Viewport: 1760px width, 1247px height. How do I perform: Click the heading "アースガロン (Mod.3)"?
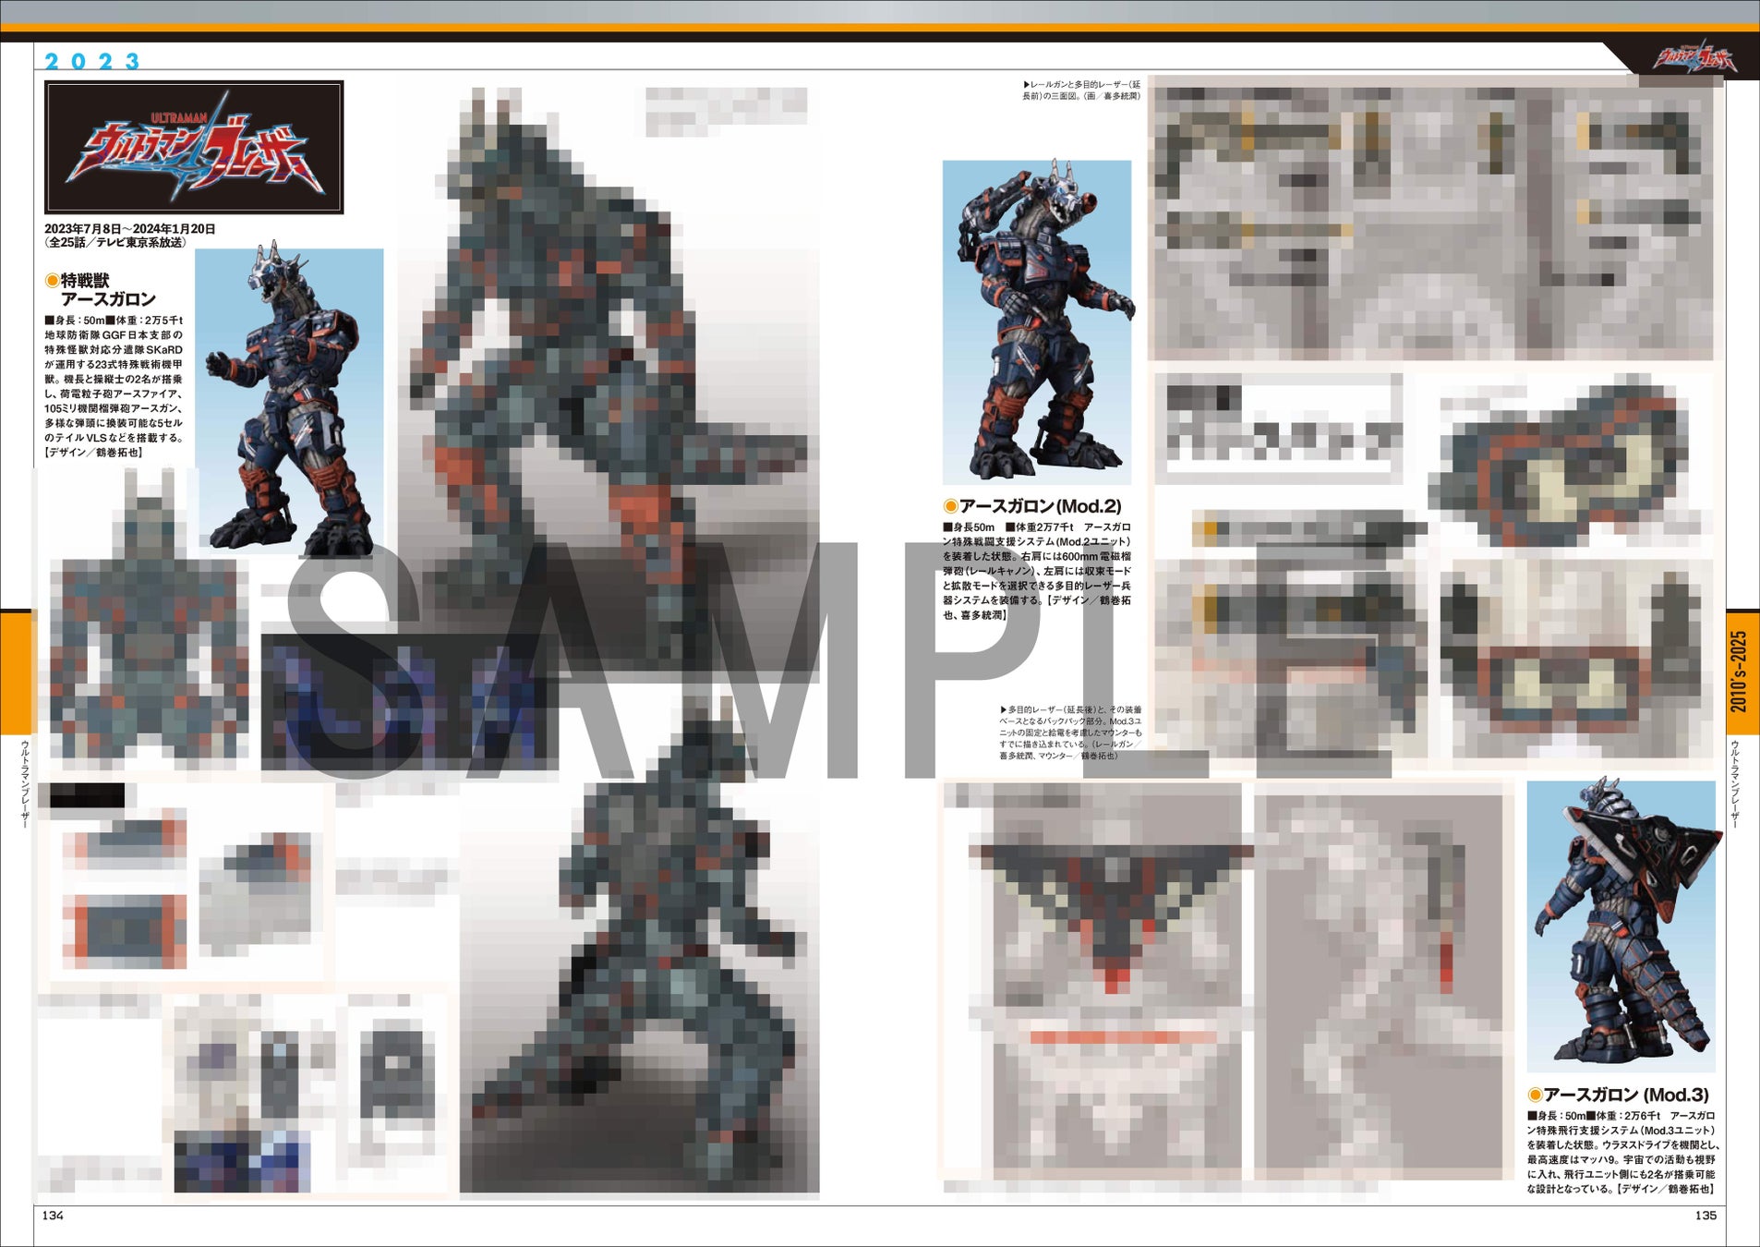1618,1095
